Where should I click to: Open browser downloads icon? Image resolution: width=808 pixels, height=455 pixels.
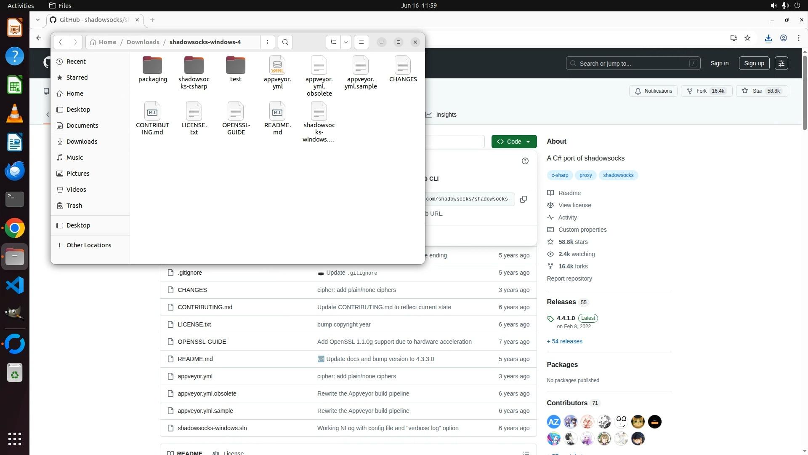tap(768, 38)
